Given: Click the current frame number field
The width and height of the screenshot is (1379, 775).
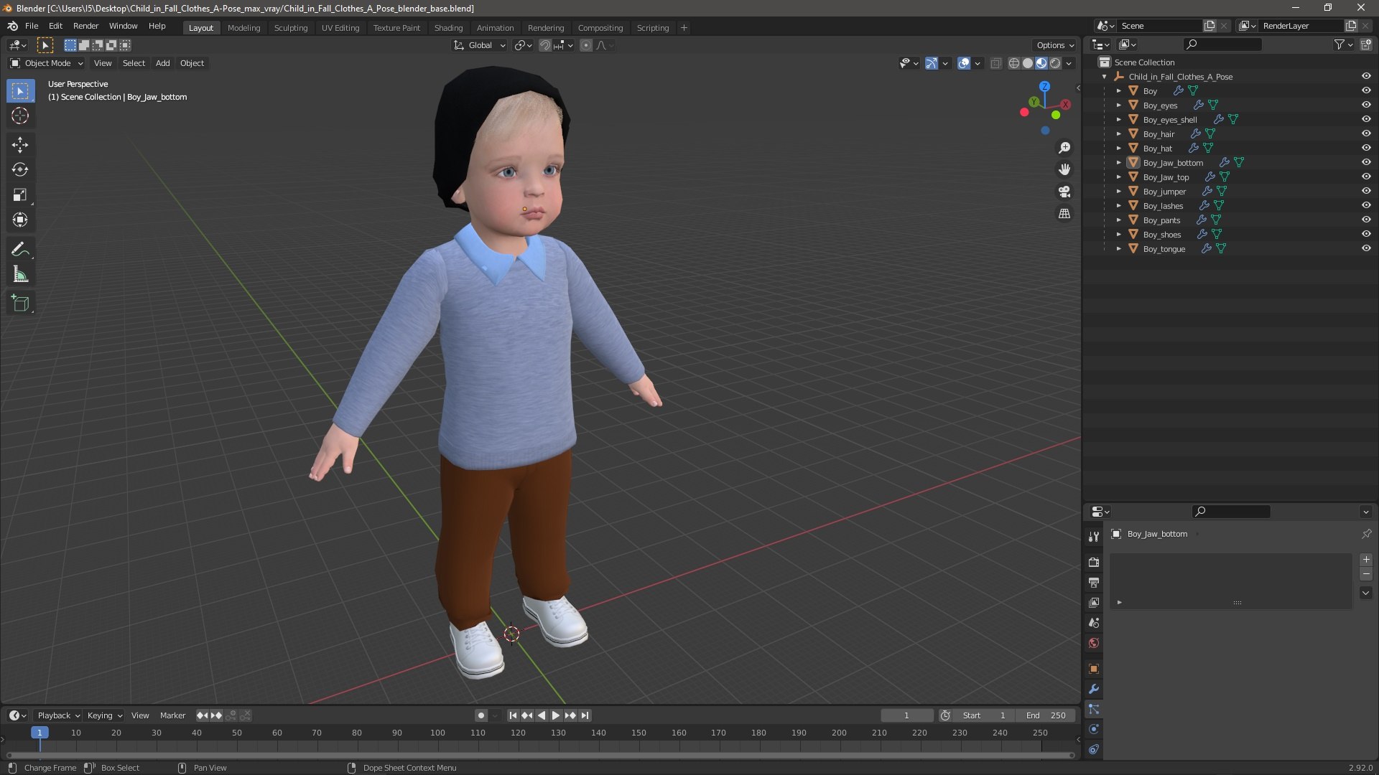Looking at the screenshot, I should pos(906,715).
